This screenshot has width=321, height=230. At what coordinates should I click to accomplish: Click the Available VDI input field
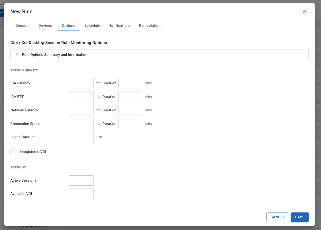point(81,194)
